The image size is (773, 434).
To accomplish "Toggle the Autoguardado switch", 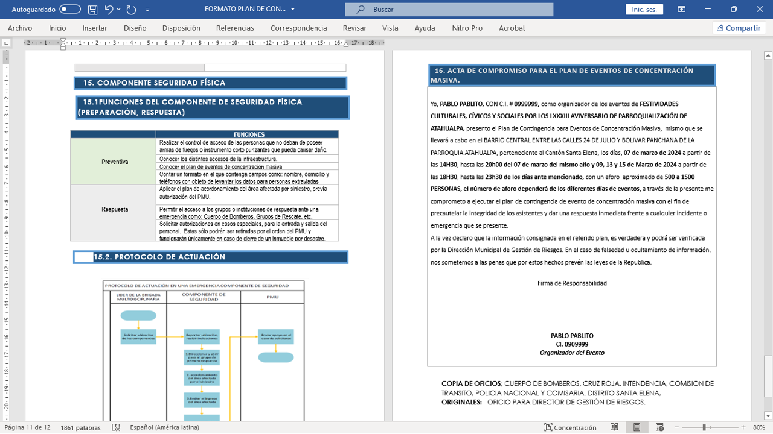I will click(x=70, y=10).
